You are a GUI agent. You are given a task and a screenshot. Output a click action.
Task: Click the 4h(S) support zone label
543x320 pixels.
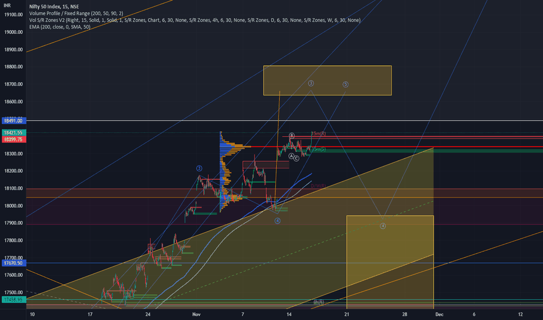[319, 302]
